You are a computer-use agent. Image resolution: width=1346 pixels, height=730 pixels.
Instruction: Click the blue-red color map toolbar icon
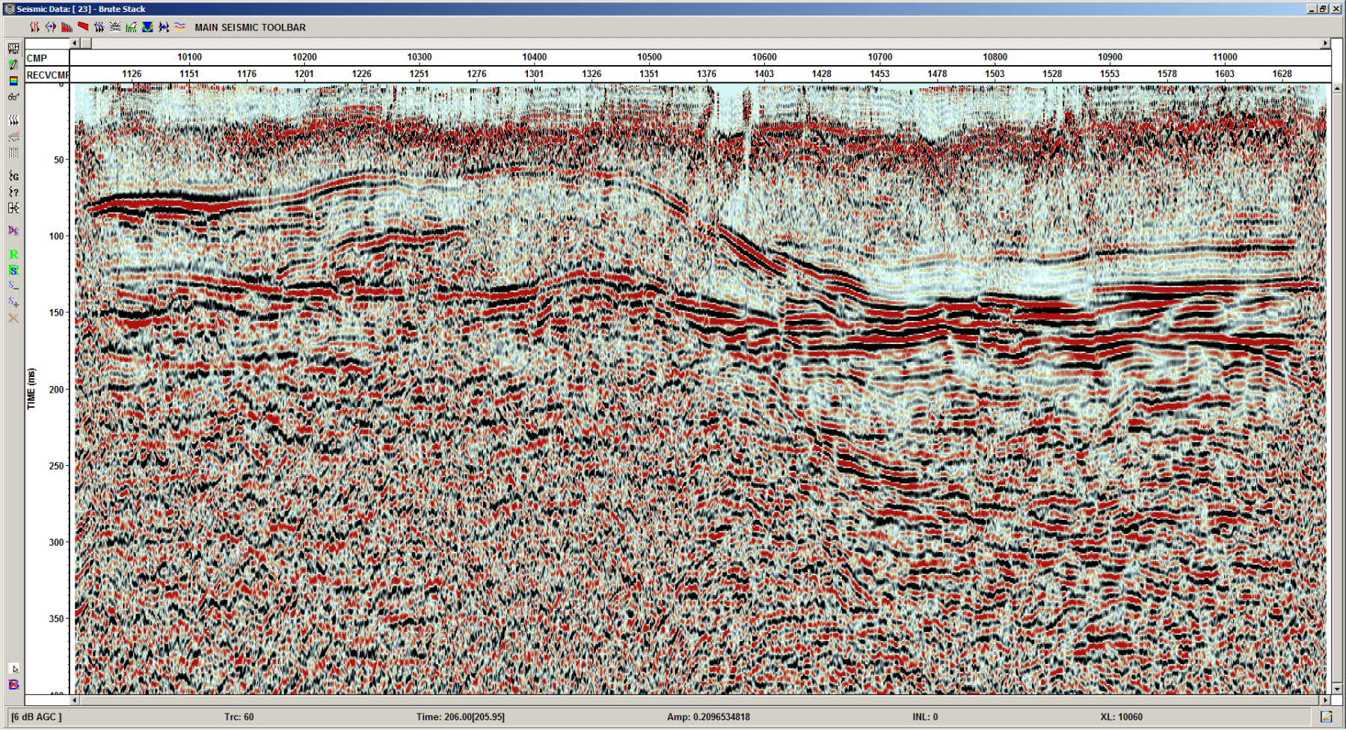[147, 27]
